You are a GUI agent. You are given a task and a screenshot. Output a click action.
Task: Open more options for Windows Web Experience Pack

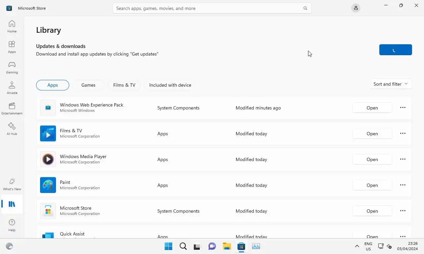pos(403,107)
